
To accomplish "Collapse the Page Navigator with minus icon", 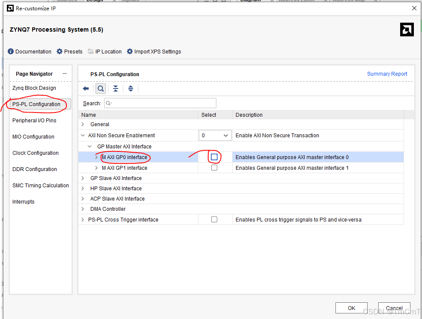I will (65, 74).
